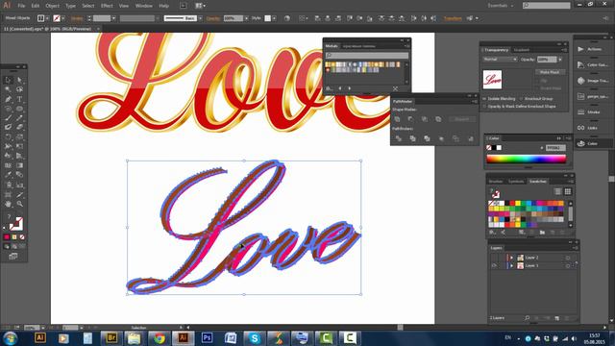Click the Minus Back icon in Pathfinder
The height and width of the screenshot is (346, 615).
click(x=471, y=138)
